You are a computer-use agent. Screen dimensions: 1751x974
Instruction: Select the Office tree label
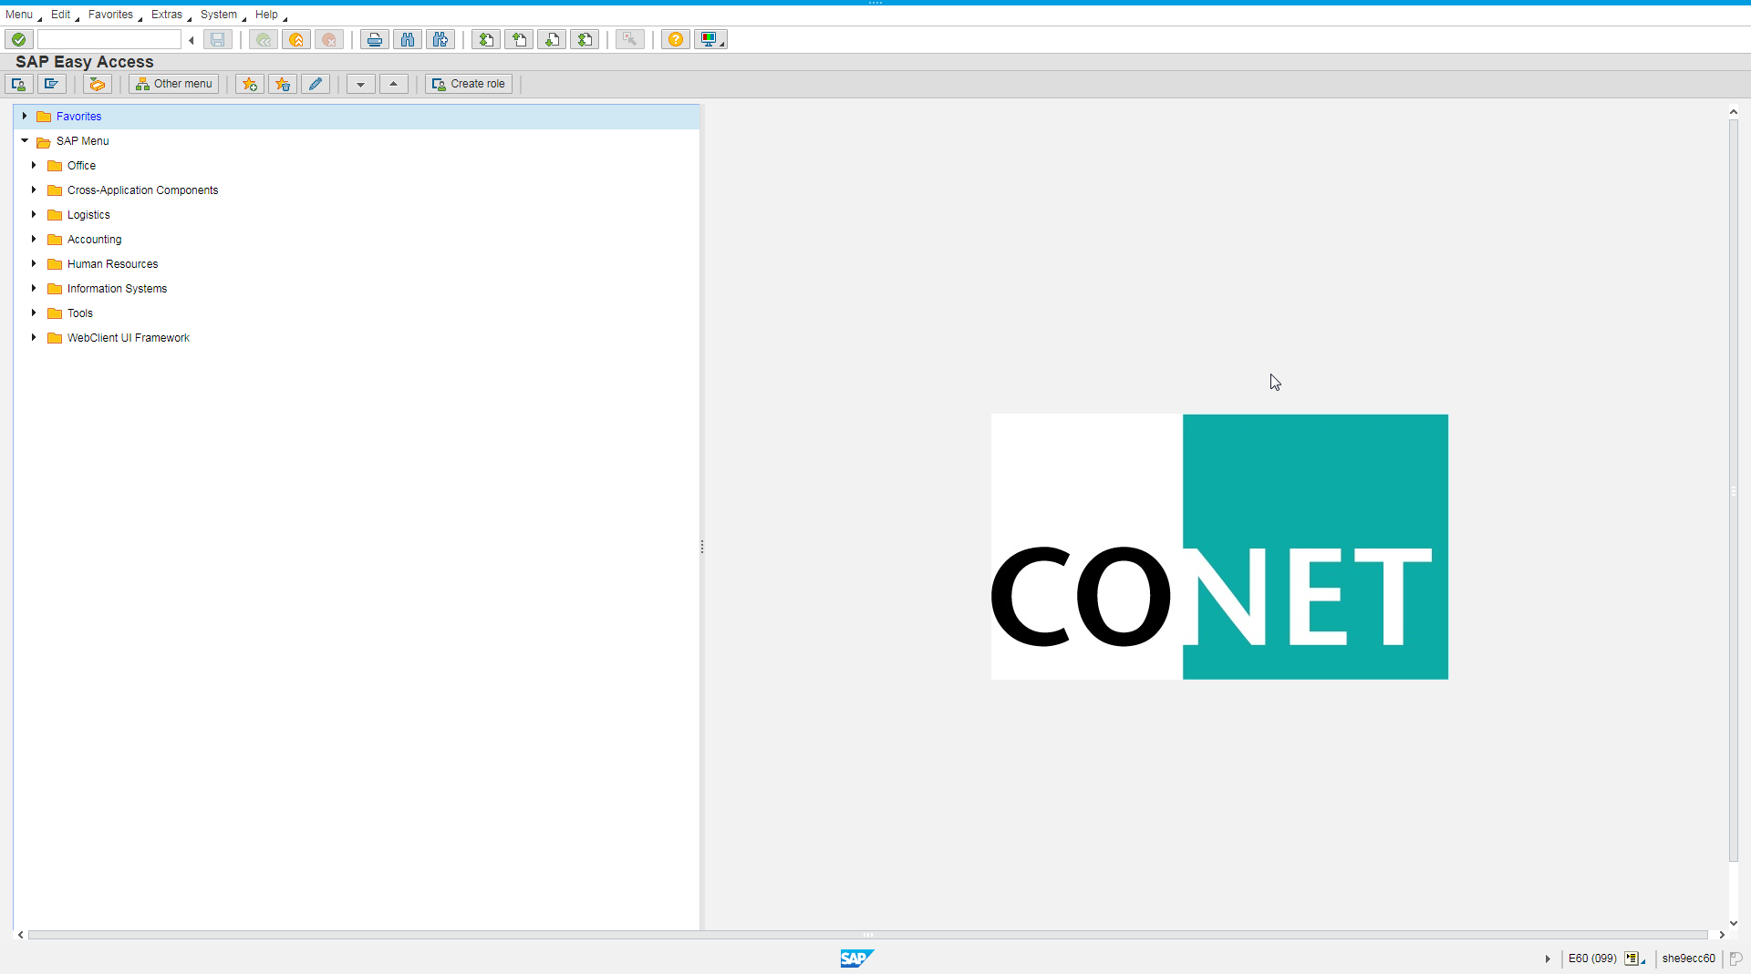click(x=81, y=166)
